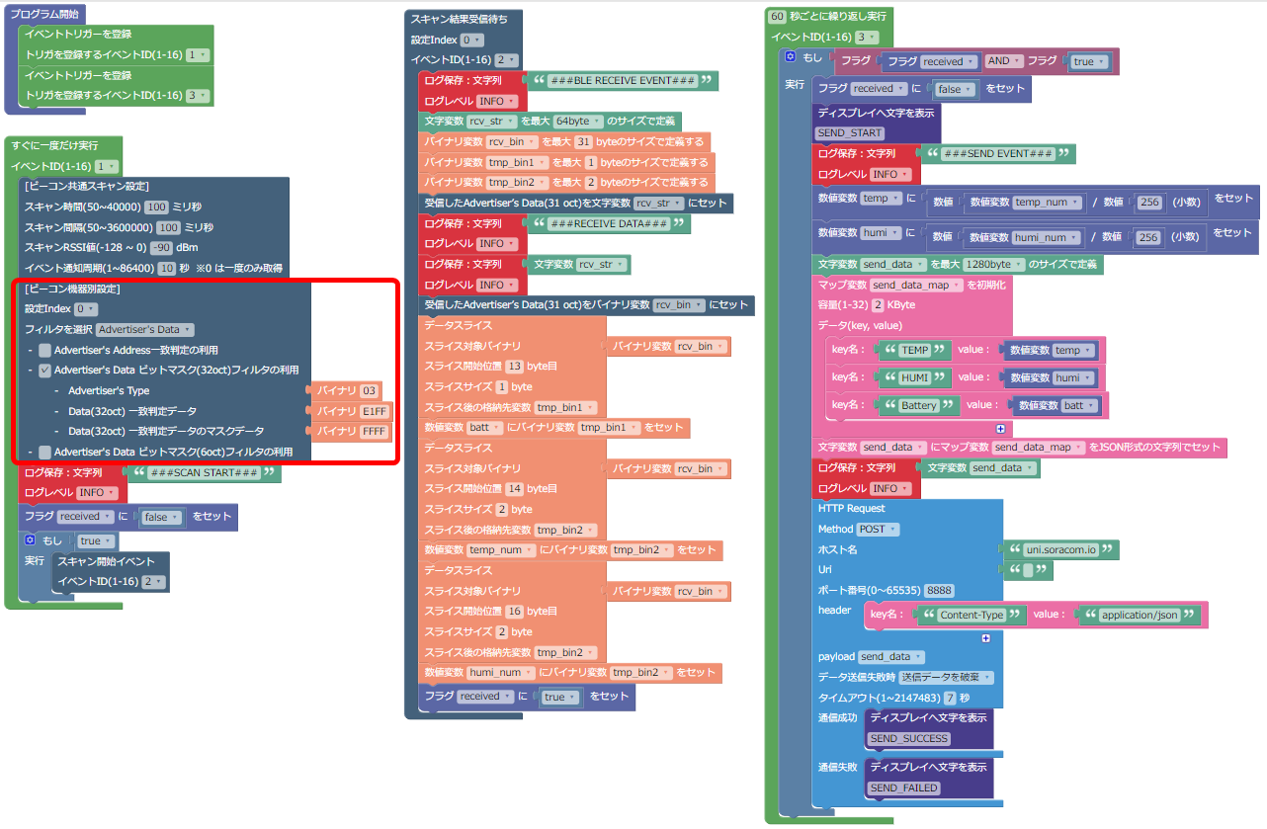Edit TEMP key name text
The image size is (1267, 829).
pos(916,350)
